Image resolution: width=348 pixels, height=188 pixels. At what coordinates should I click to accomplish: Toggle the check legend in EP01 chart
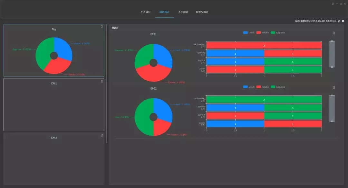[248, 33]
